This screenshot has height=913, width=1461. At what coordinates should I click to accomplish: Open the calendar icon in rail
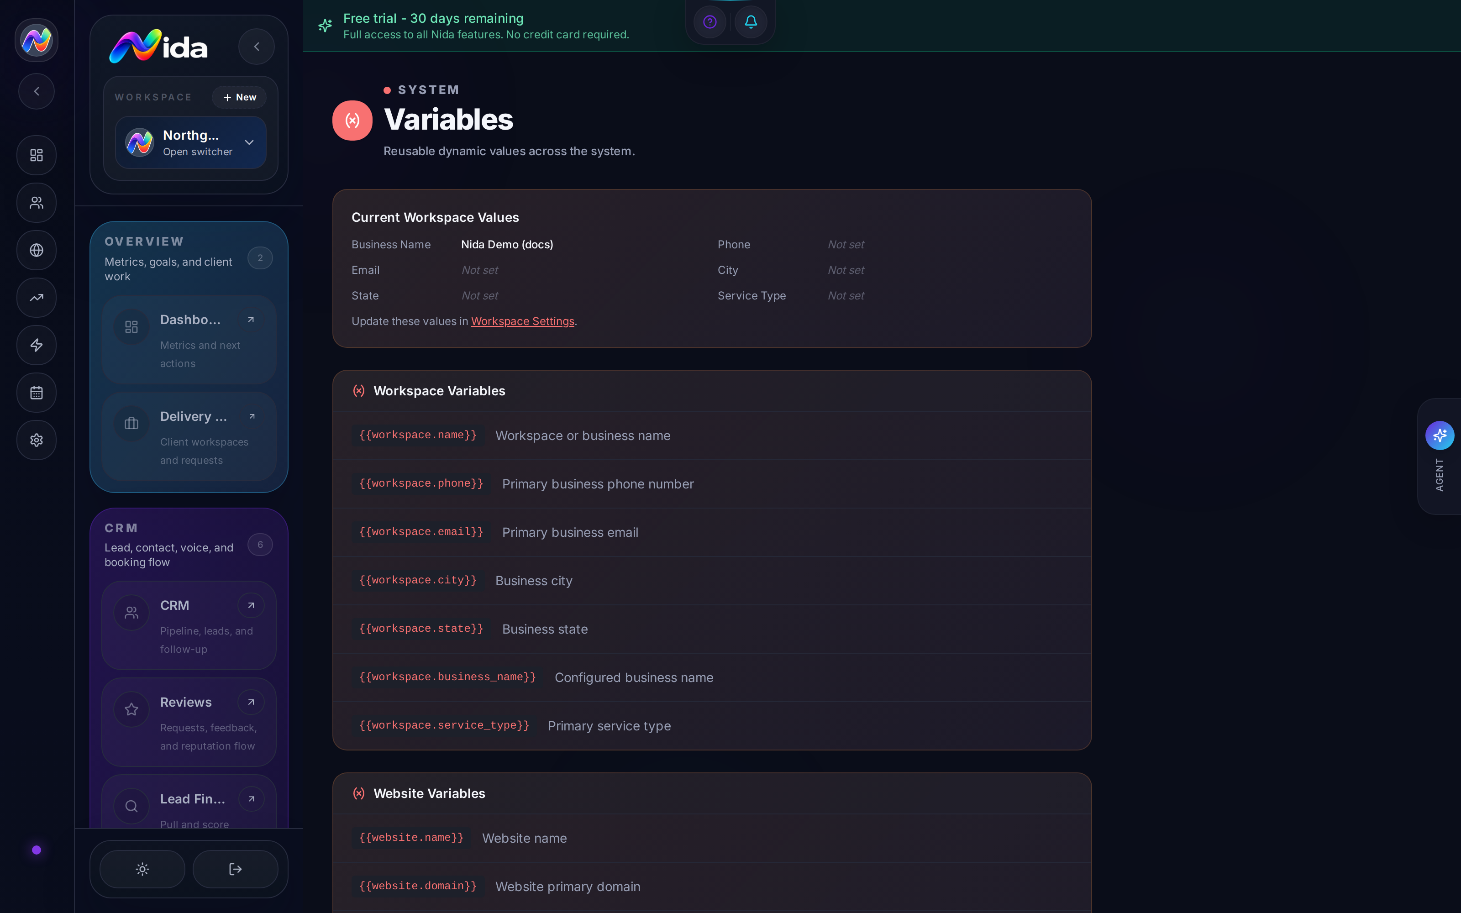[36, 393]
